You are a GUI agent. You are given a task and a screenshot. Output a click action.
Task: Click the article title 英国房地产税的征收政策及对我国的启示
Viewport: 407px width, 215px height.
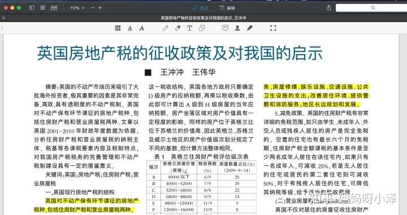click(x=180, y=53)
